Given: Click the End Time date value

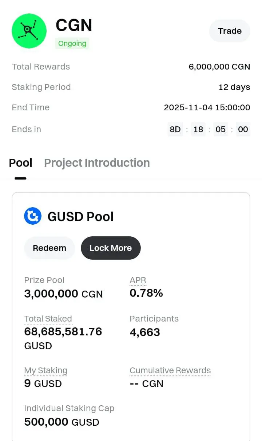Looking at the screenshot, I should click(207, 107).
